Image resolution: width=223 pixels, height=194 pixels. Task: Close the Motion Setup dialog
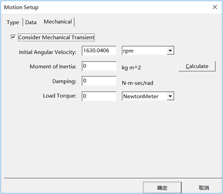point(215,7)
